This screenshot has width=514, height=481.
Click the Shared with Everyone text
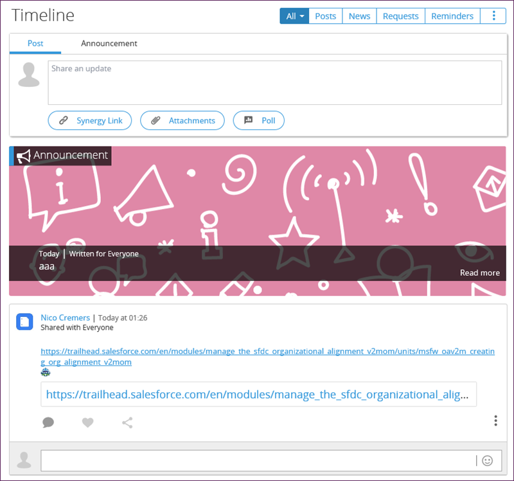pos(77,327)
